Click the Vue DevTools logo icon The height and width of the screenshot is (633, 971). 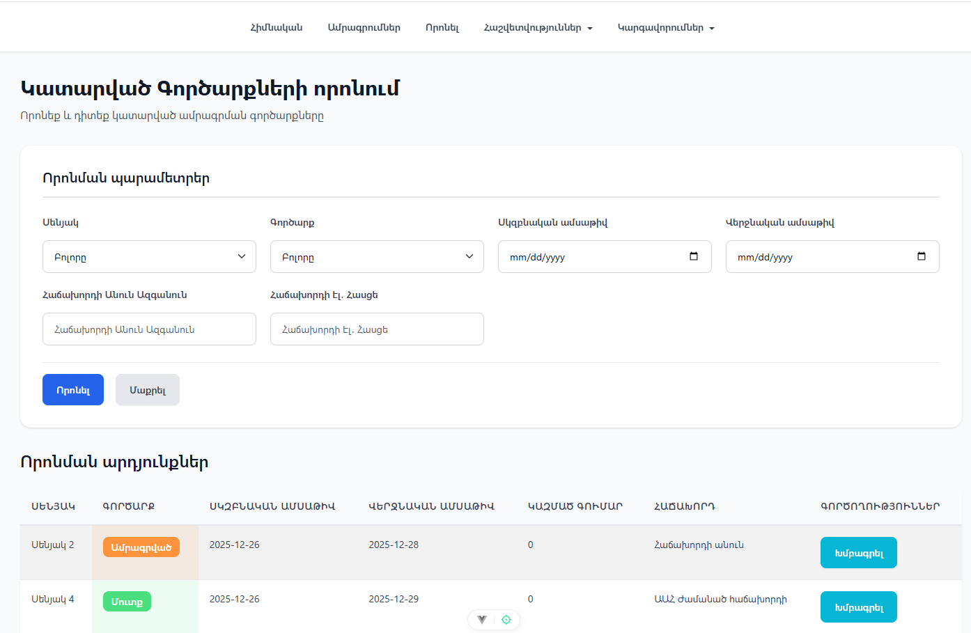click(482, 620)
